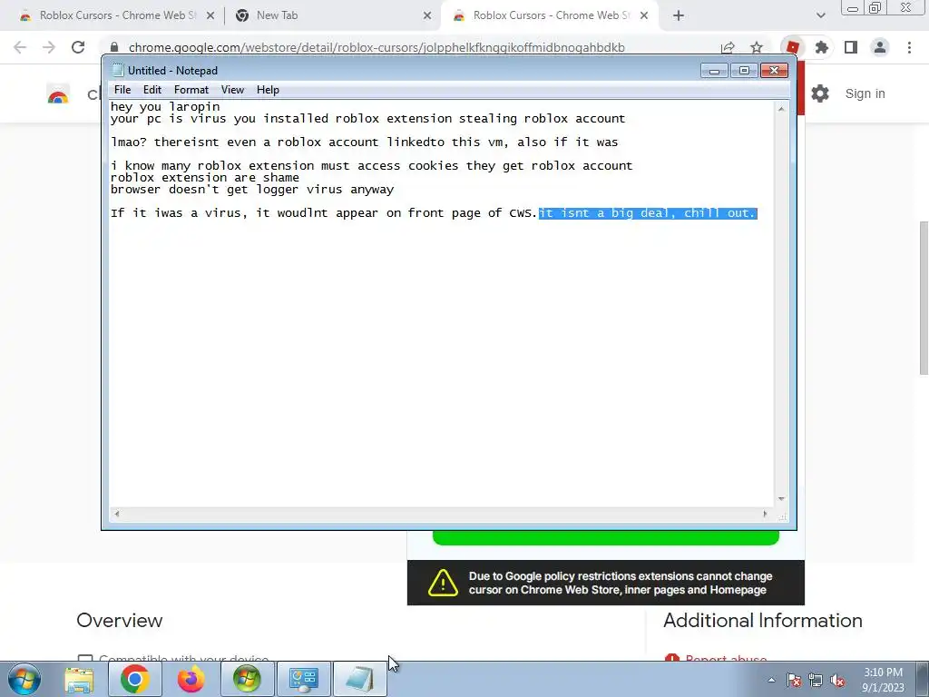Click the Overview heading

(120, 620)
